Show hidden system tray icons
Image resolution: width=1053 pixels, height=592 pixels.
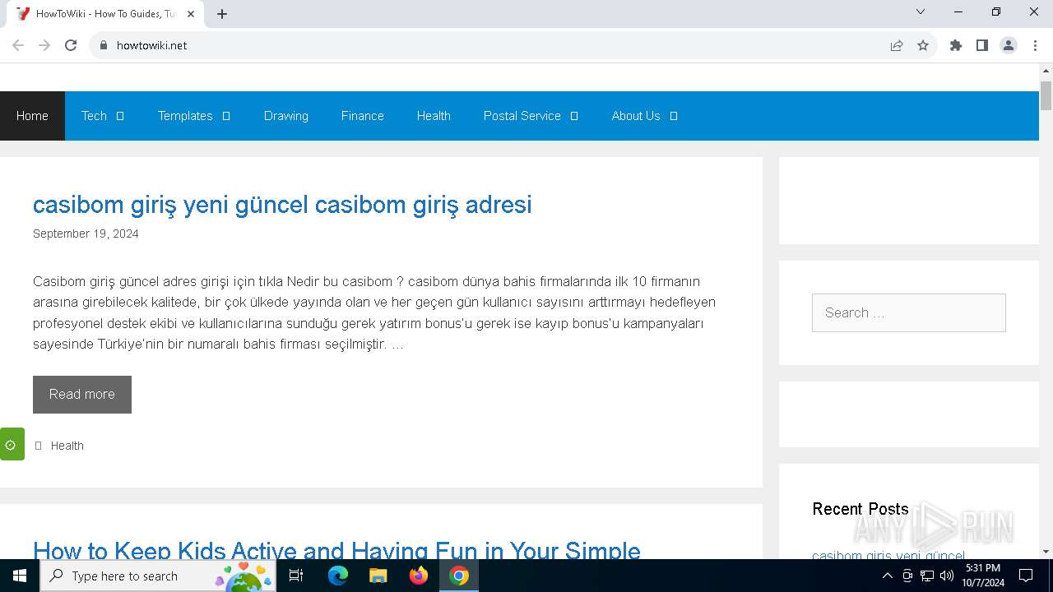(x=887, y=576)
